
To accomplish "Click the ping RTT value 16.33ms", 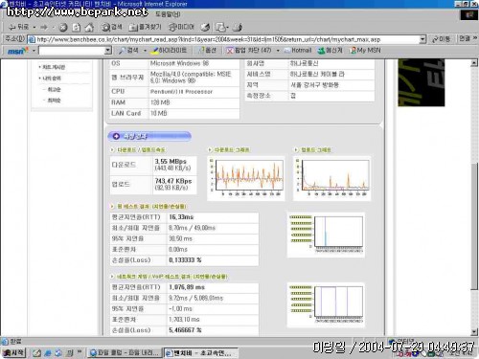I will 181,217.
